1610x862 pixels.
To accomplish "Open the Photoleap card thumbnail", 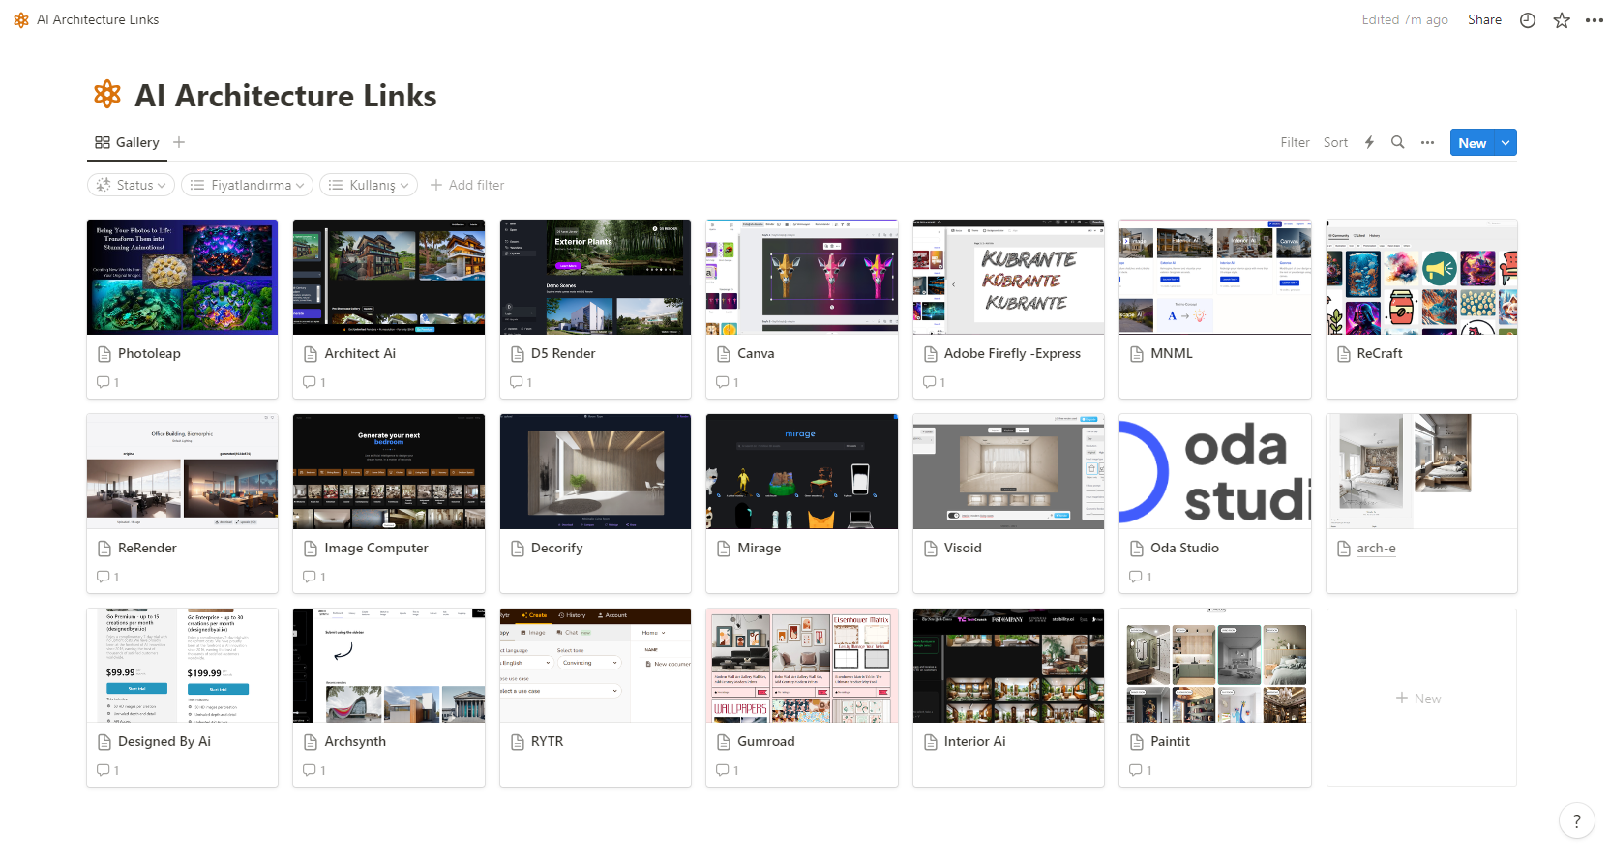I will click(x=182, y=277).
